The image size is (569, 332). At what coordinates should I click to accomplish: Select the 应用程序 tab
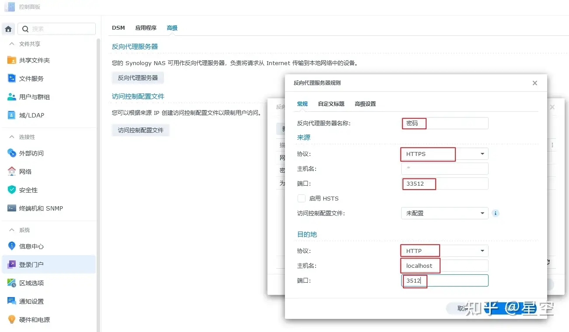[x=146, y=28]
